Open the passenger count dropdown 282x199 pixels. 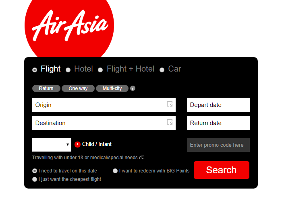[52, 145]
